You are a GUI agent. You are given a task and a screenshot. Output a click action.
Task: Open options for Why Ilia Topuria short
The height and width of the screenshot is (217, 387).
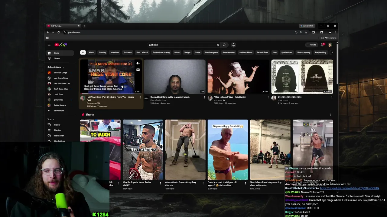point(161,183)
